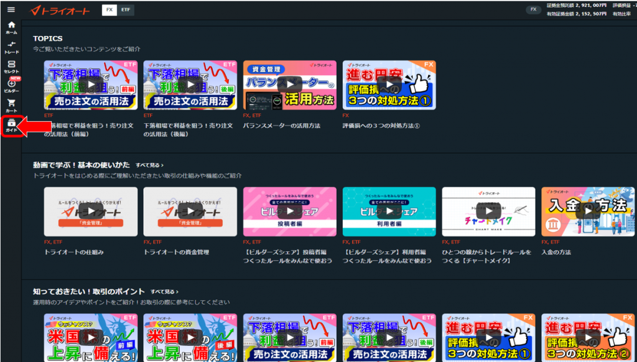Click 証拠金預託額 value in header
Image resolution: width=637 pixels, height=362 pixels.
(x=591, y=6)
